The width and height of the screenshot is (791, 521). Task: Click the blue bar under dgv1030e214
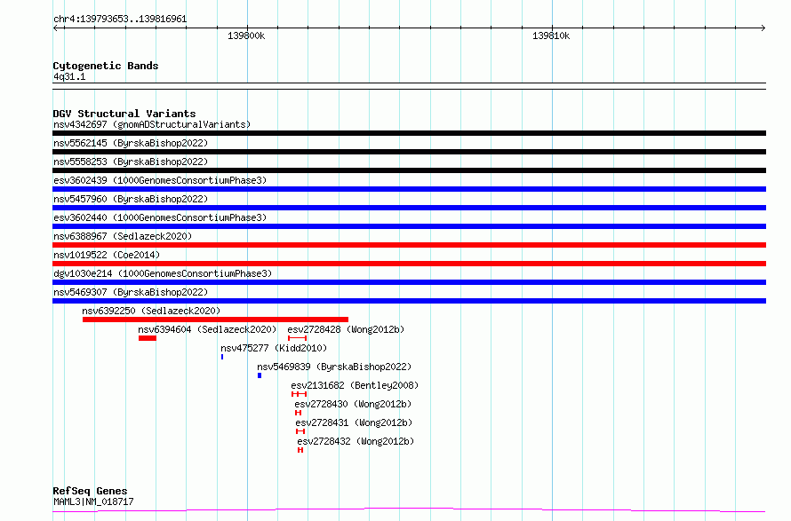(x=409, y=282)
